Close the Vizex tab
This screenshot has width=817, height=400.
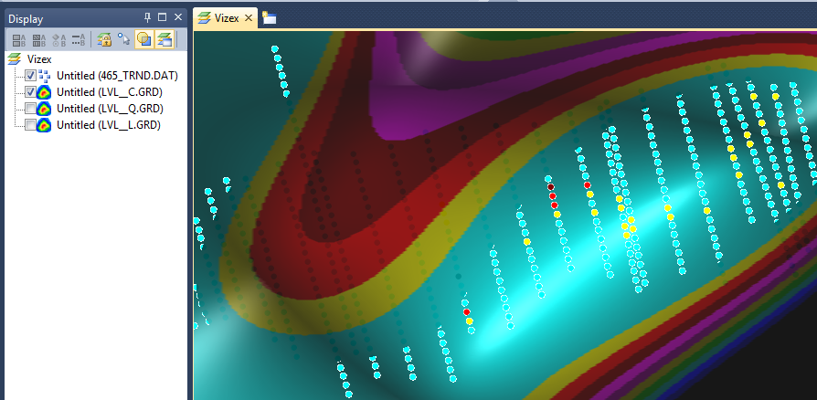pos(249,17)
